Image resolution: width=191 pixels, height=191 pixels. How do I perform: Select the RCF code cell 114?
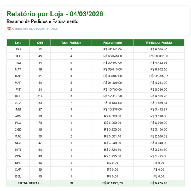pos(40,96)
